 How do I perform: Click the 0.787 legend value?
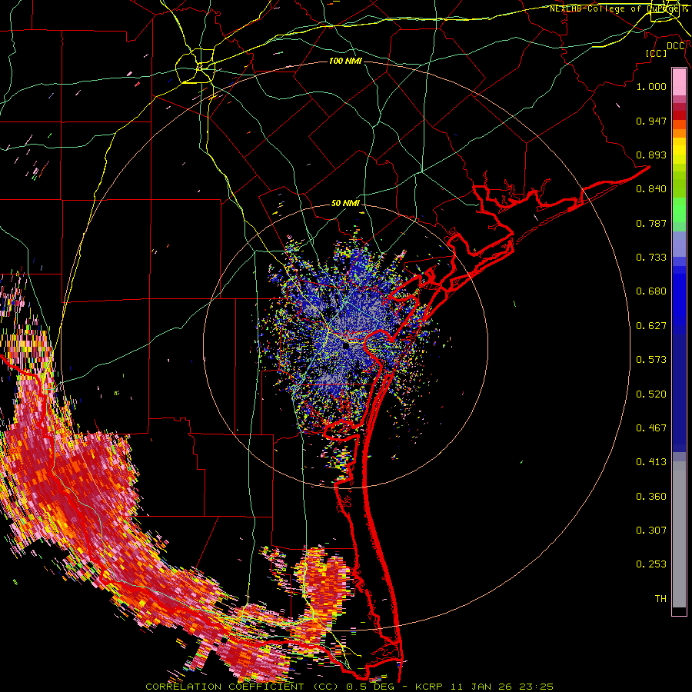(651, 223)
